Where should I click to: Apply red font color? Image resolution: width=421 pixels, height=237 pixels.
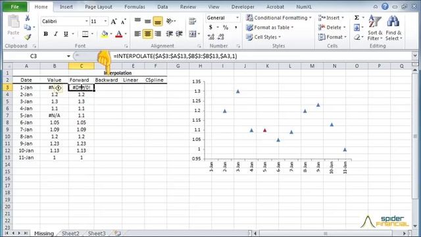tap(119, 34)
